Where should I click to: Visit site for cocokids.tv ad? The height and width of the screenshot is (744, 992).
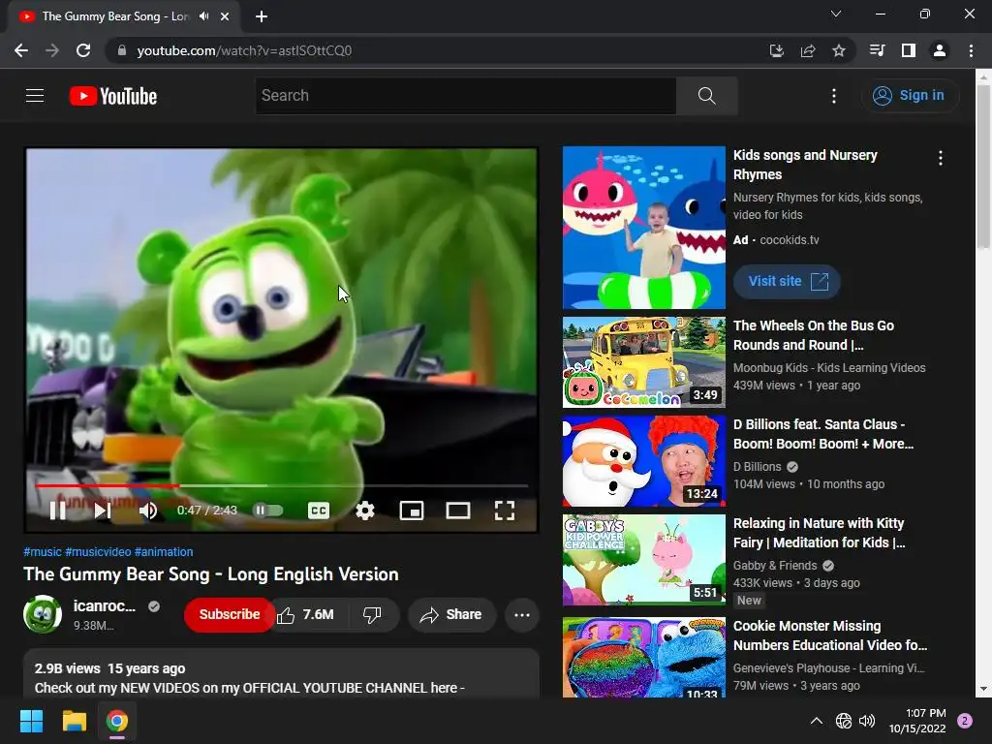tap(787, 281)
